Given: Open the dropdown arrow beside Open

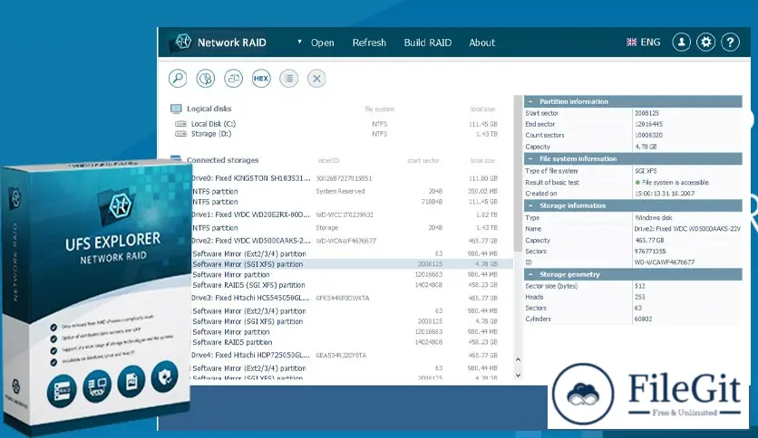Looking at the screenshot, I should tap(300, 42).
